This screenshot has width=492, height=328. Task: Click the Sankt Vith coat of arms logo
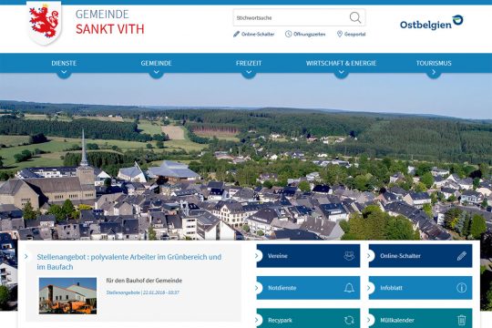coord(44,23)
